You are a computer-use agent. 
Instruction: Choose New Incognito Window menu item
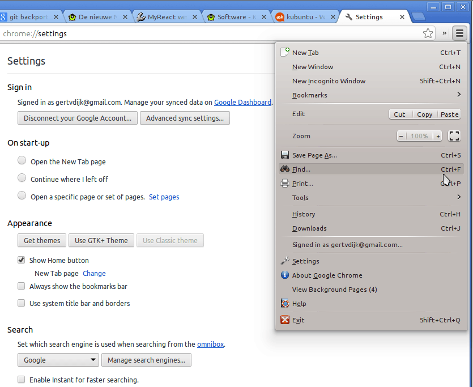click(372, 81)
